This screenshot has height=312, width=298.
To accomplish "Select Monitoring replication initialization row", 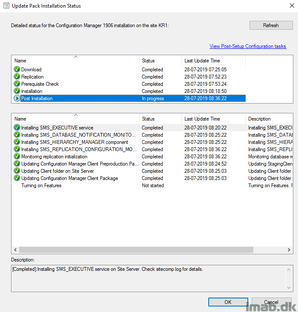I will coord(153,156).
